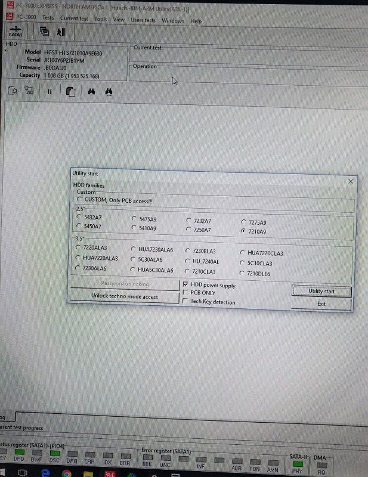Open the PC-3000 menu
The width and height of the screenshot is (368, 477).
[x=26, y=17]
